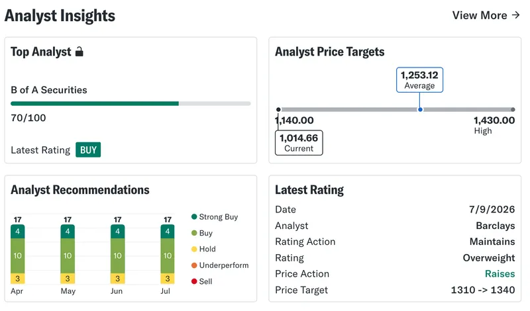Click the 1,014.66 Current price box
530x311 pixels.
click(x=299, y=143)
